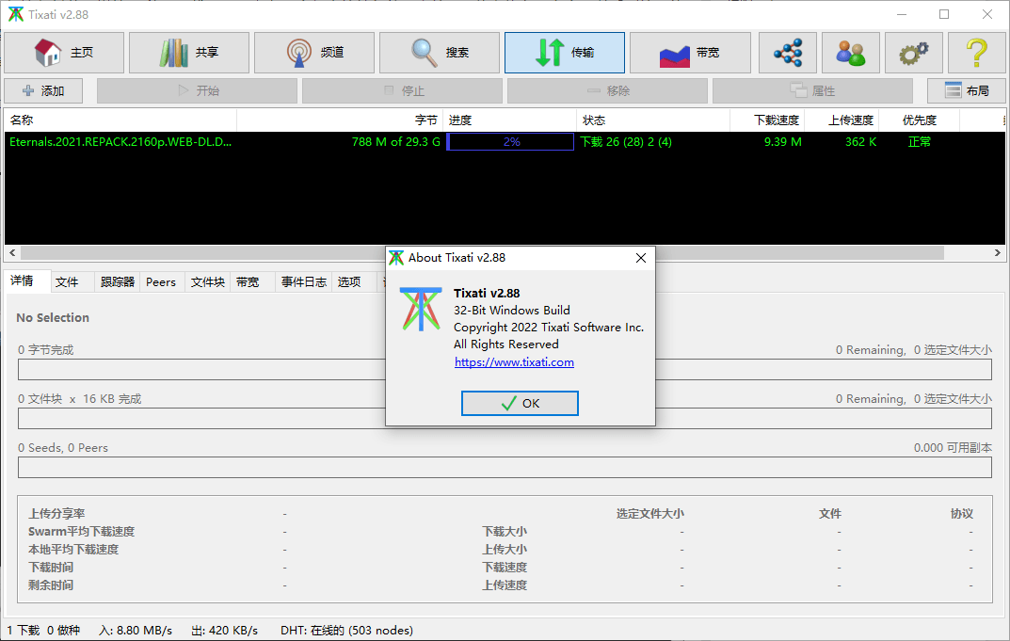
Task: Select the Peers tab
Action: click(161, 281)
